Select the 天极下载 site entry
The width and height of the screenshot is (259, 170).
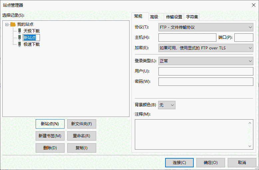tap(32, 31)
